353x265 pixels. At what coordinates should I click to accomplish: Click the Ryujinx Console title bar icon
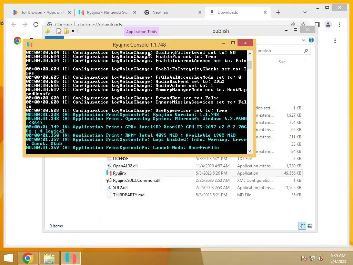[x=30, y=45]
